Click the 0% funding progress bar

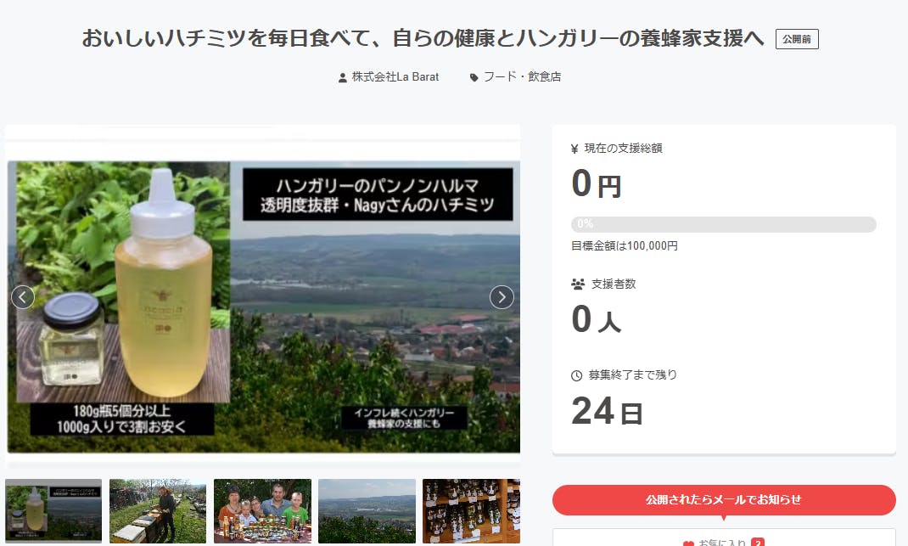(724, 224)
